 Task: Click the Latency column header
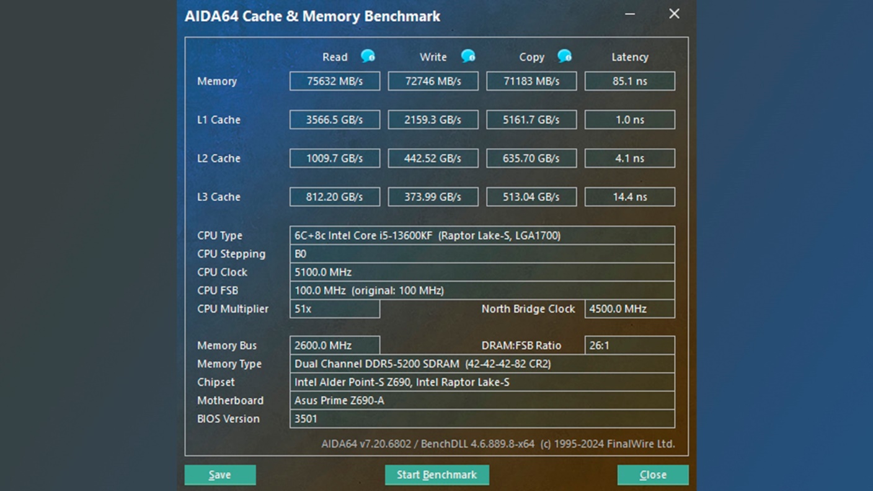pos(630,57)
